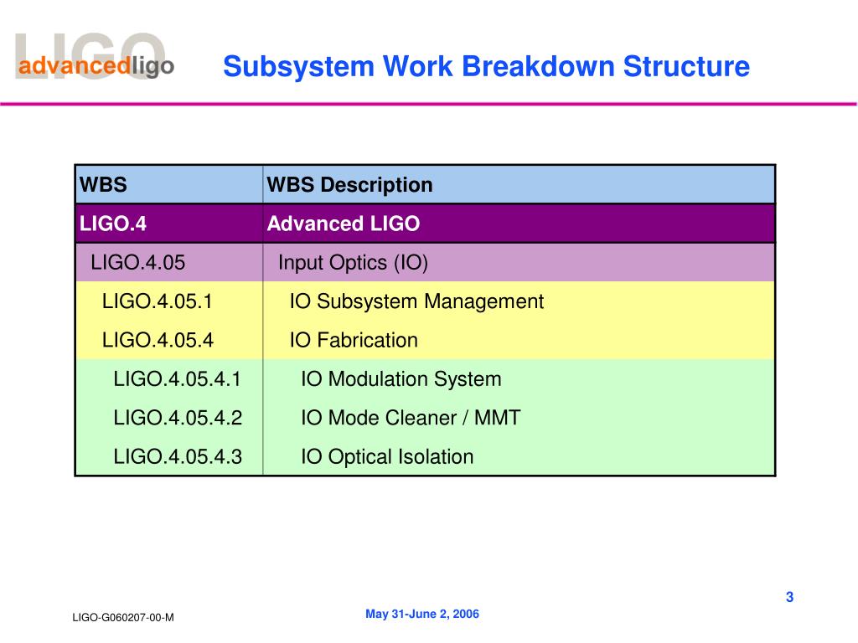Click 'IO Modulation System' entry
The image size is (858, 643).
(x=401, y=379)
